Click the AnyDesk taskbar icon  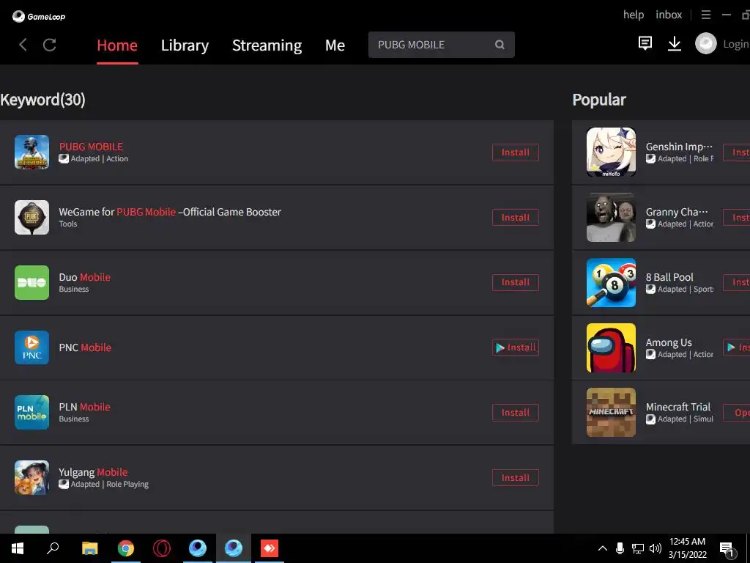(270, 548)
